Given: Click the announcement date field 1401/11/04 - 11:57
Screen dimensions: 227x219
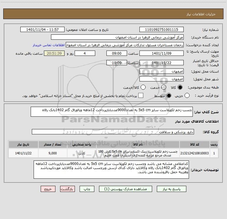Looking at the screenshot, I should click(42, 29).
